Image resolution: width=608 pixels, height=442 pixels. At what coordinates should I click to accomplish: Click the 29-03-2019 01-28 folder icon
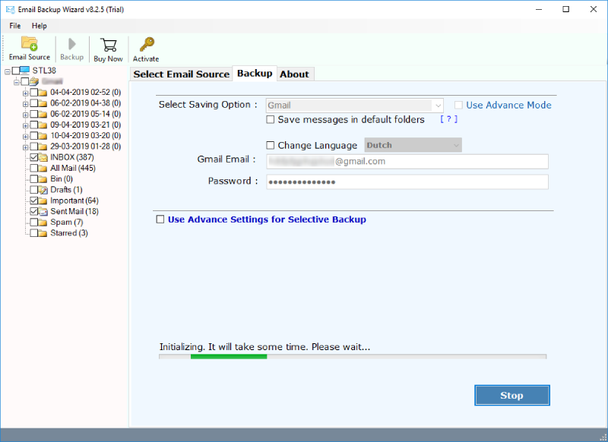click(x=43, y=147)
